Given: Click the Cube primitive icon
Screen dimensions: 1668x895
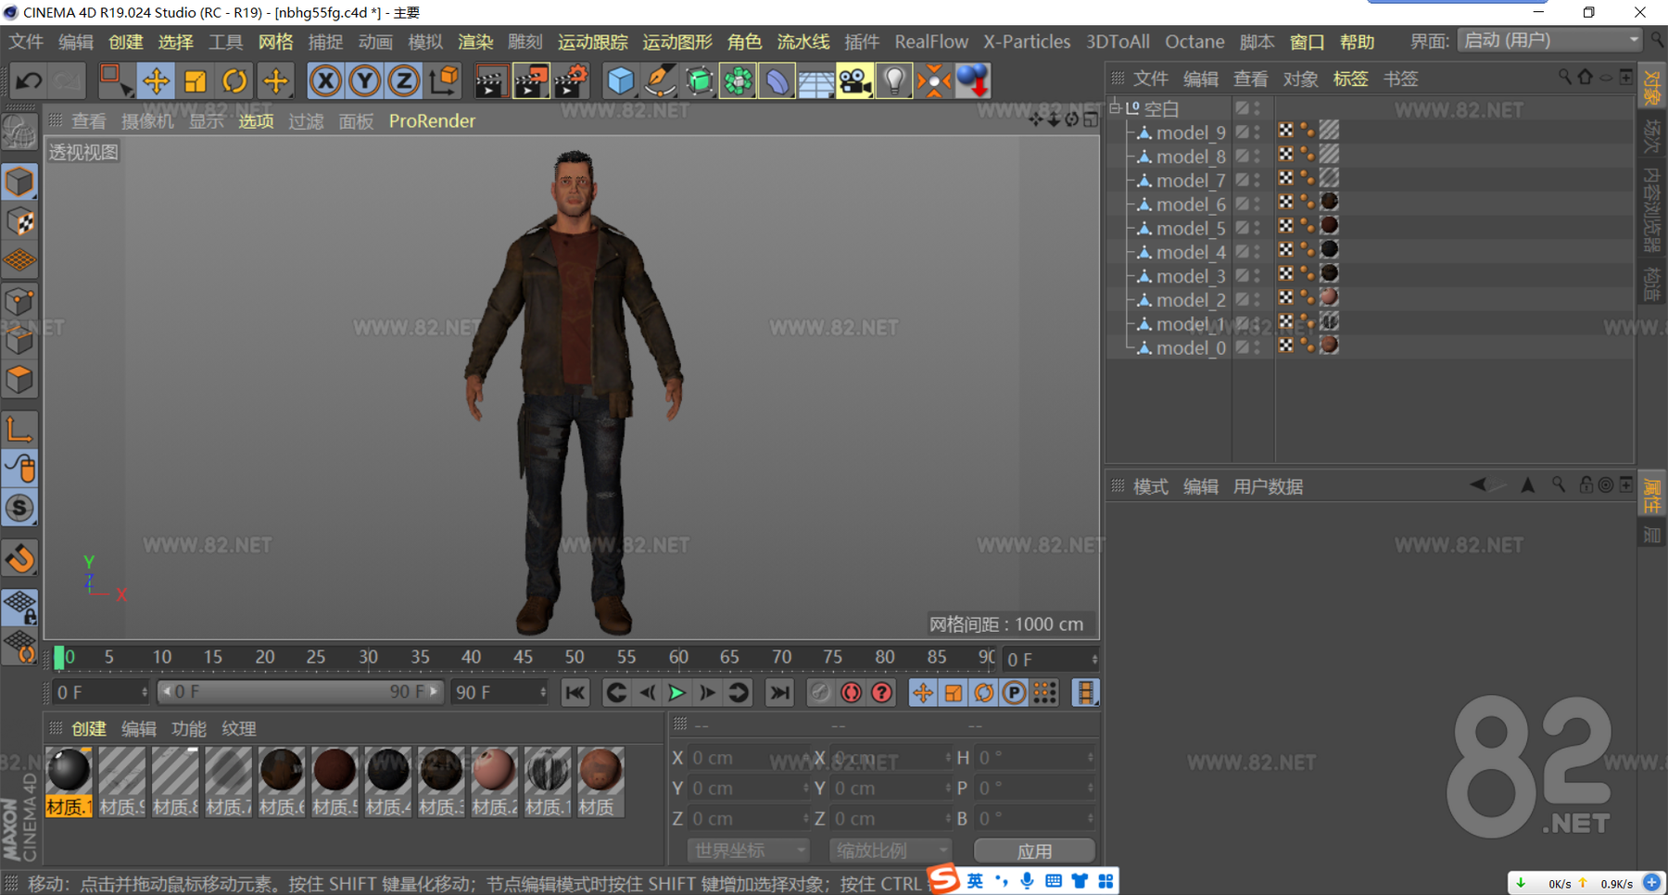Looking at the screenshot, I should click(620, 81).
